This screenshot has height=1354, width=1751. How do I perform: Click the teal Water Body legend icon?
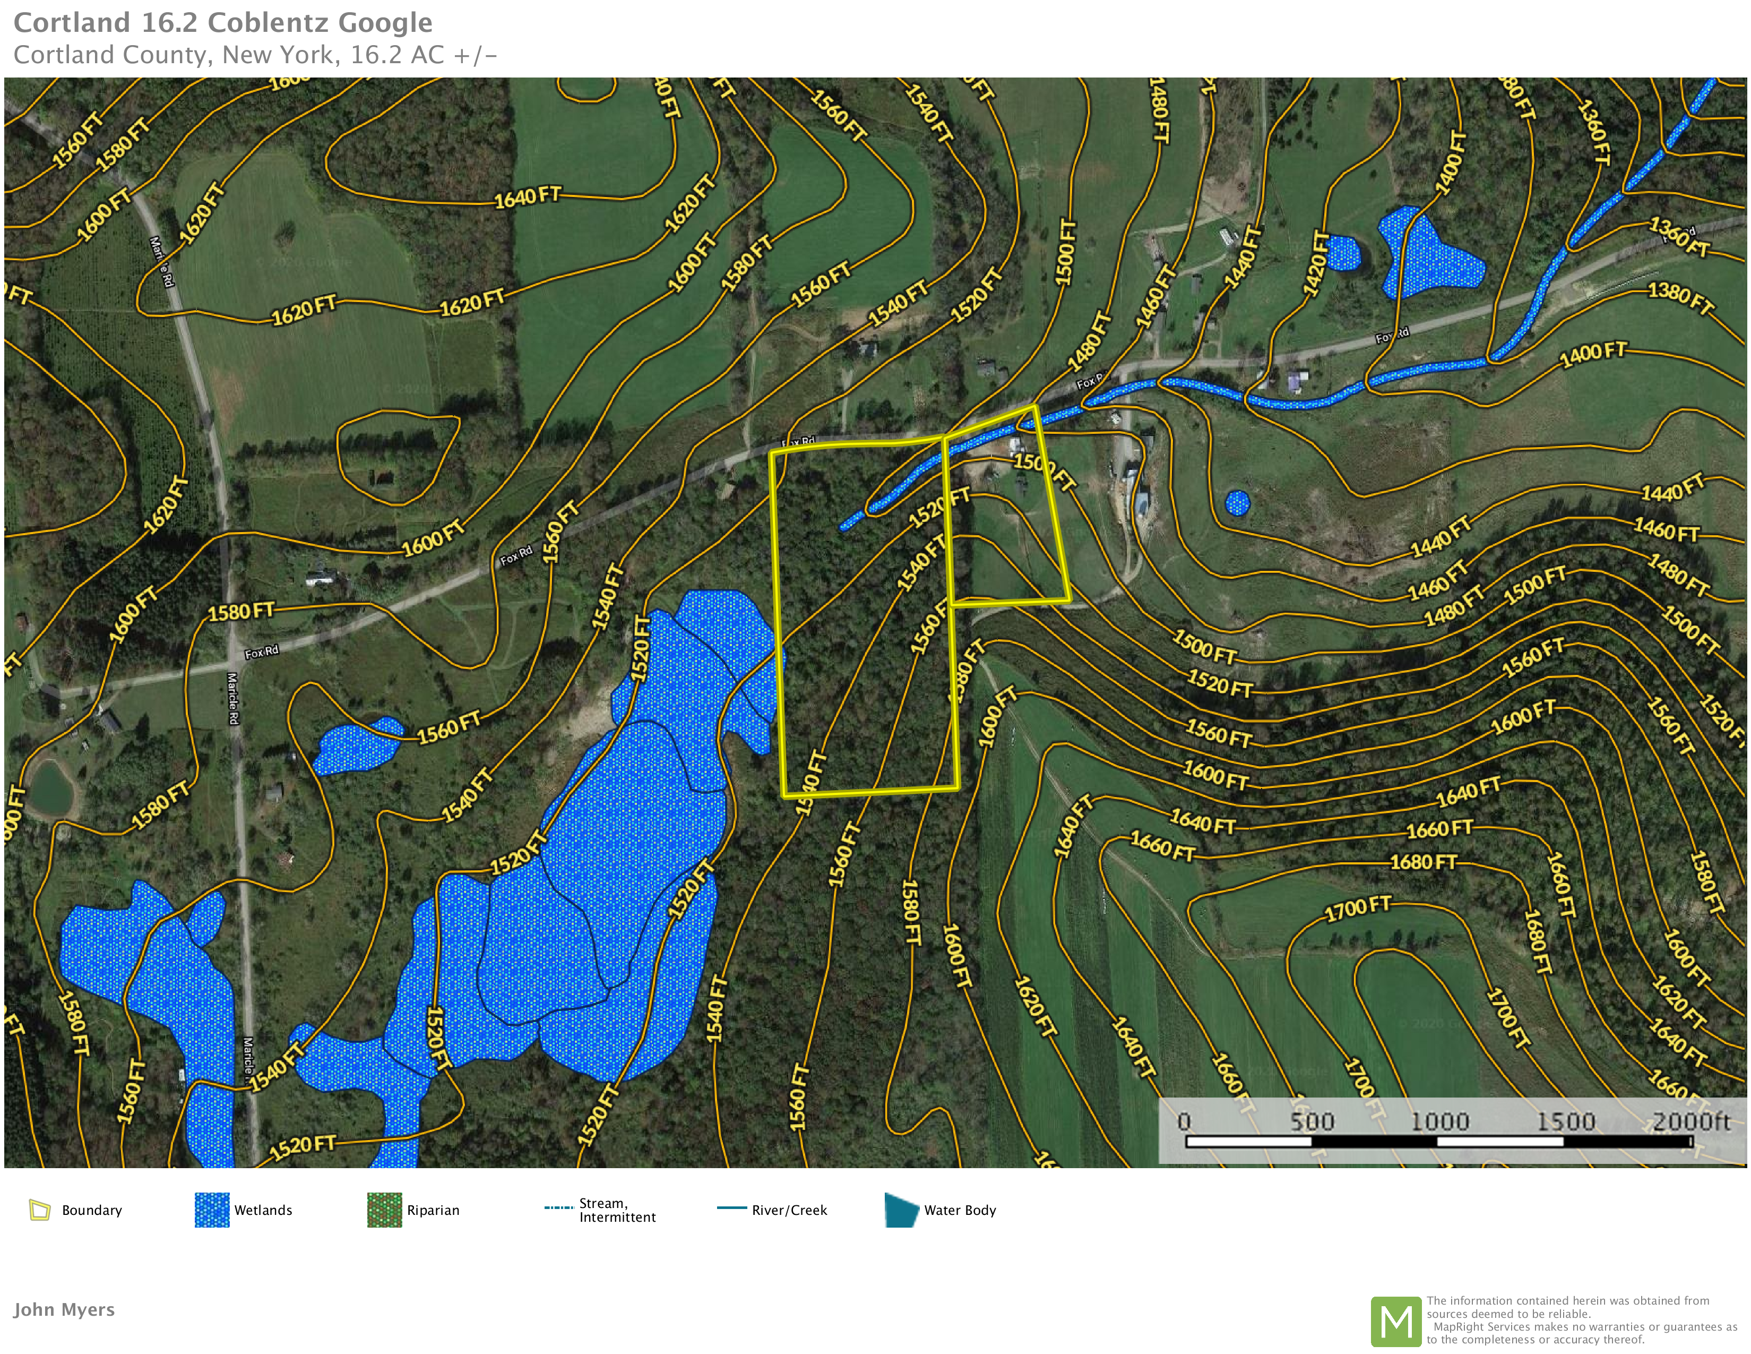pos(901,1210)
